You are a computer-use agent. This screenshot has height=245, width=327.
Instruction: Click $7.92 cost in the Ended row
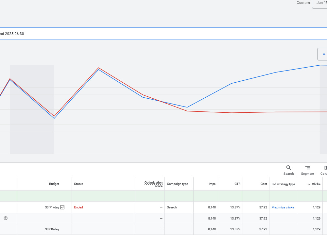pyautogui.click(x=263, y=207)
